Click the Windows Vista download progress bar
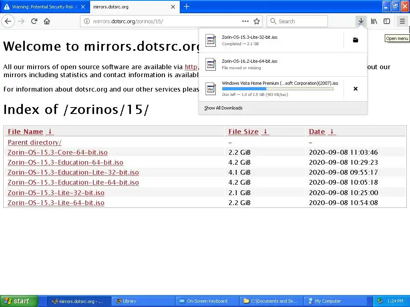The image size is (410, 307). (278, 89)
